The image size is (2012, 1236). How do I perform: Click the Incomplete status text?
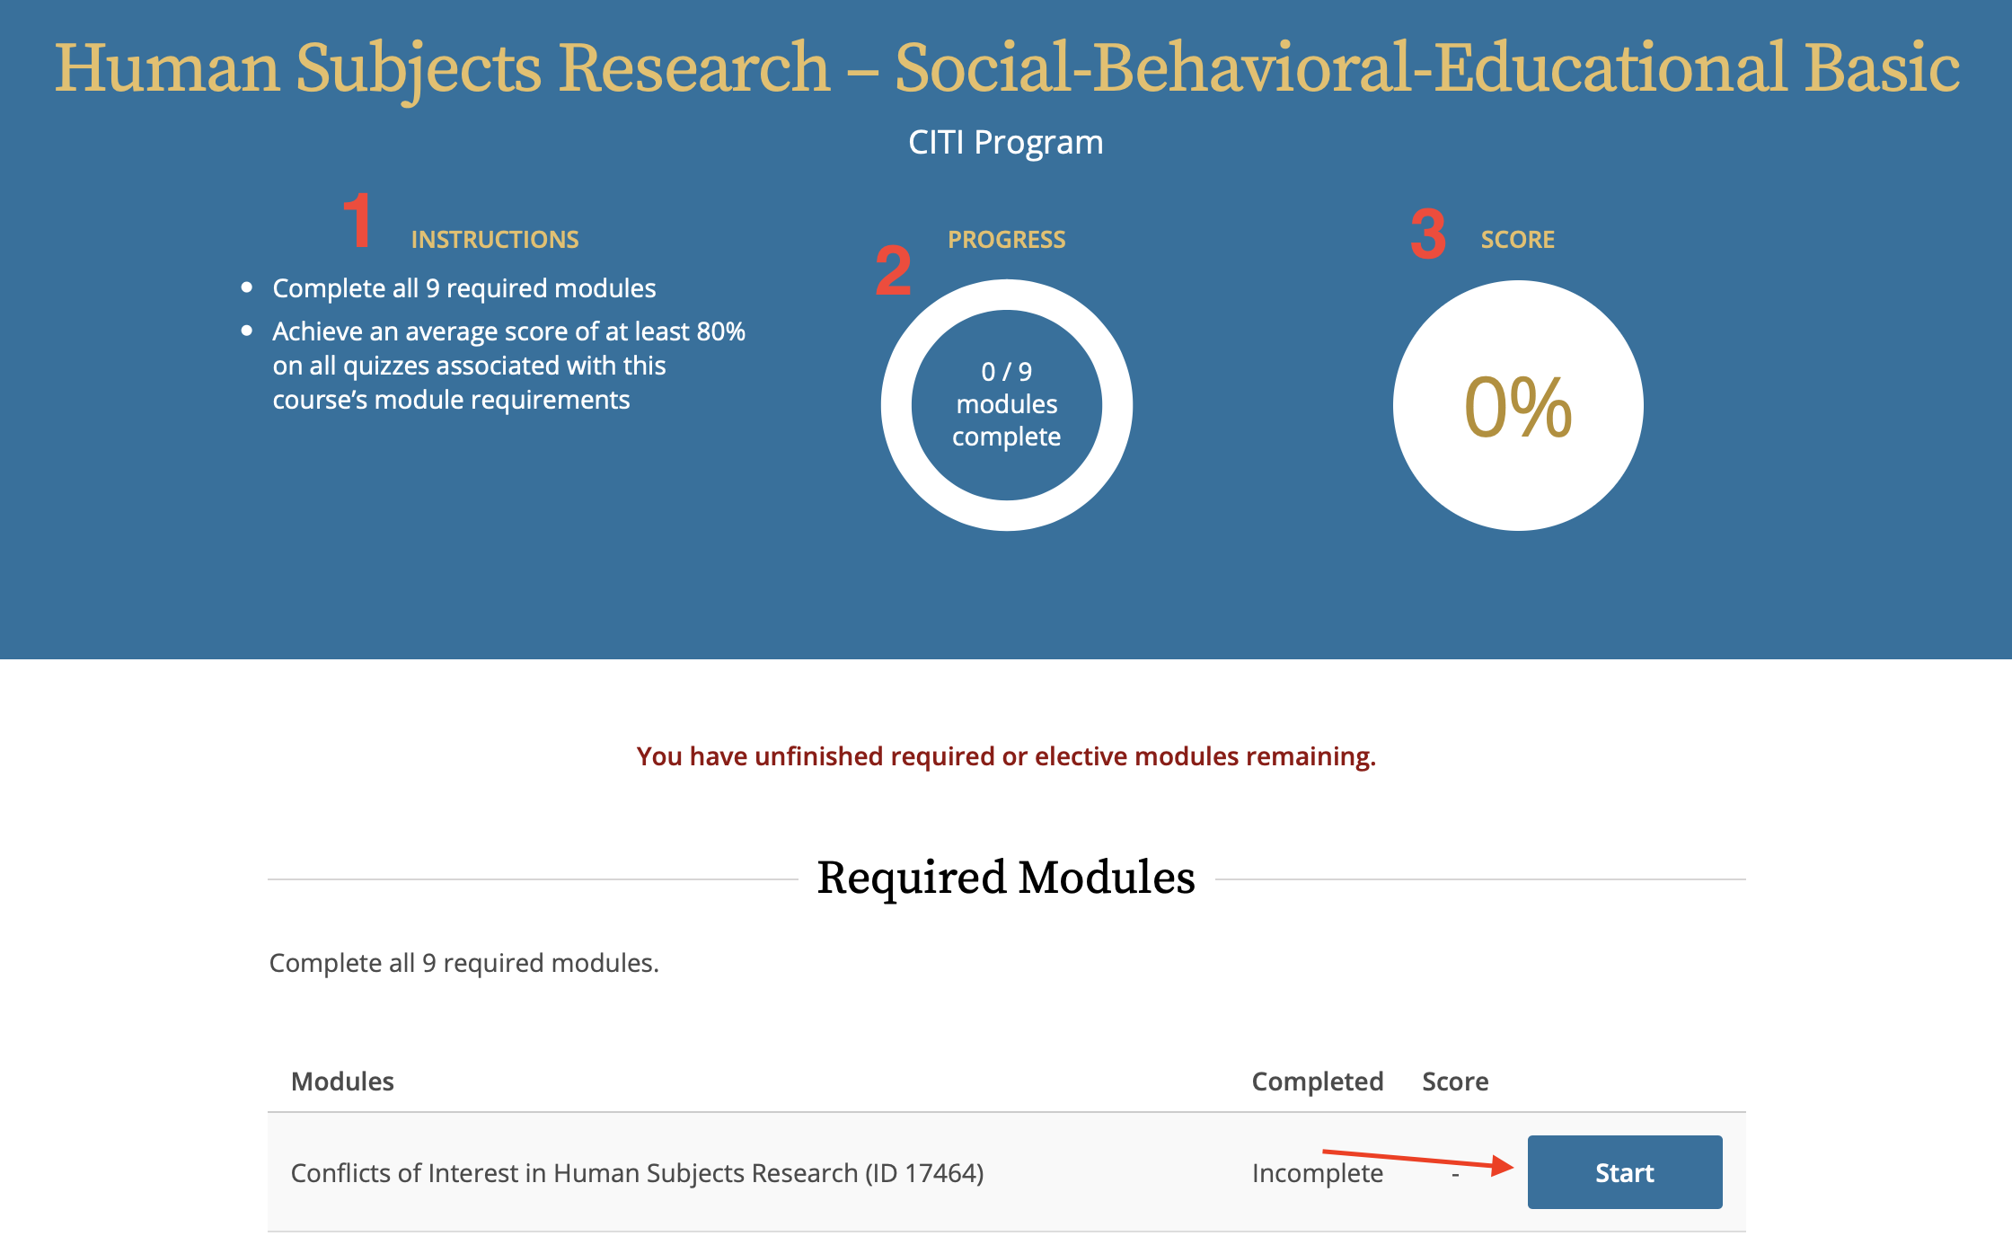[1317, 1172]
